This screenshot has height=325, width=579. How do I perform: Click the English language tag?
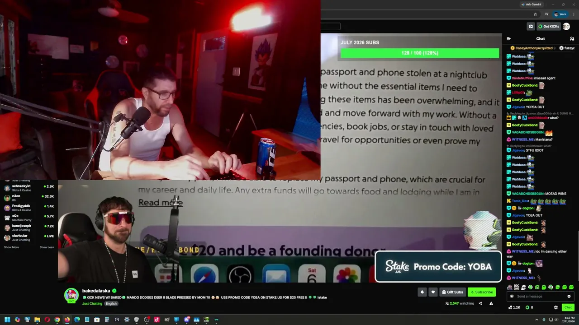[111, 304]
